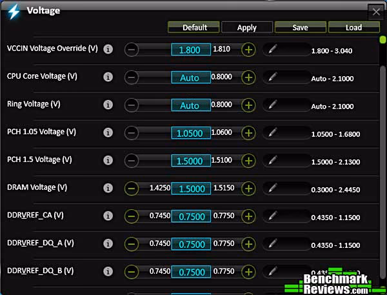387x295 pixels.
Task: Edit CPU Core Voltage with pencil icon
Action: pyautogui.click(x=272, y=77)
